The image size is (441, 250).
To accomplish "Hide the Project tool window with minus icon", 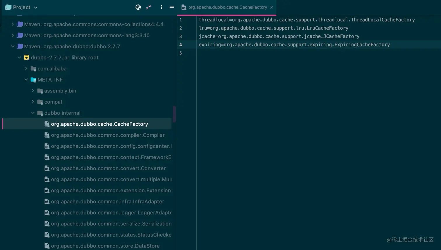I will [x=172, y=7].
